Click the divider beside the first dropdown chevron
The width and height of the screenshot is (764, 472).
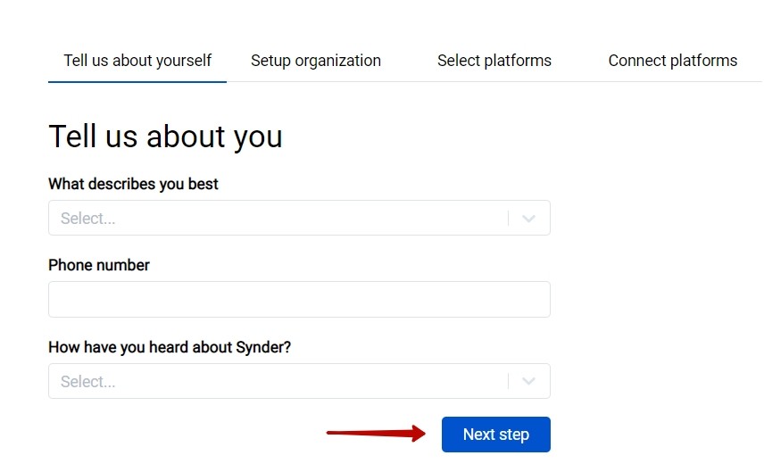[508, 219]
